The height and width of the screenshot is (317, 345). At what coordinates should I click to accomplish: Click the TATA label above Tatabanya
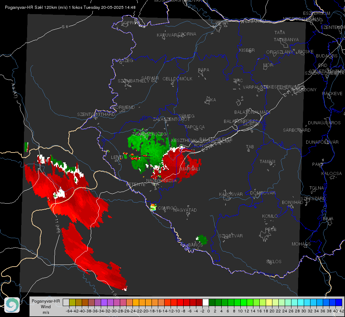point(280,32)
